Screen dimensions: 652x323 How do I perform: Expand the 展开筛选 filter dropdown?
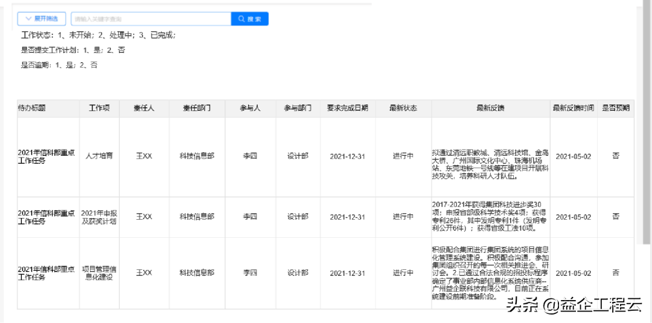[x=42, y=19]
